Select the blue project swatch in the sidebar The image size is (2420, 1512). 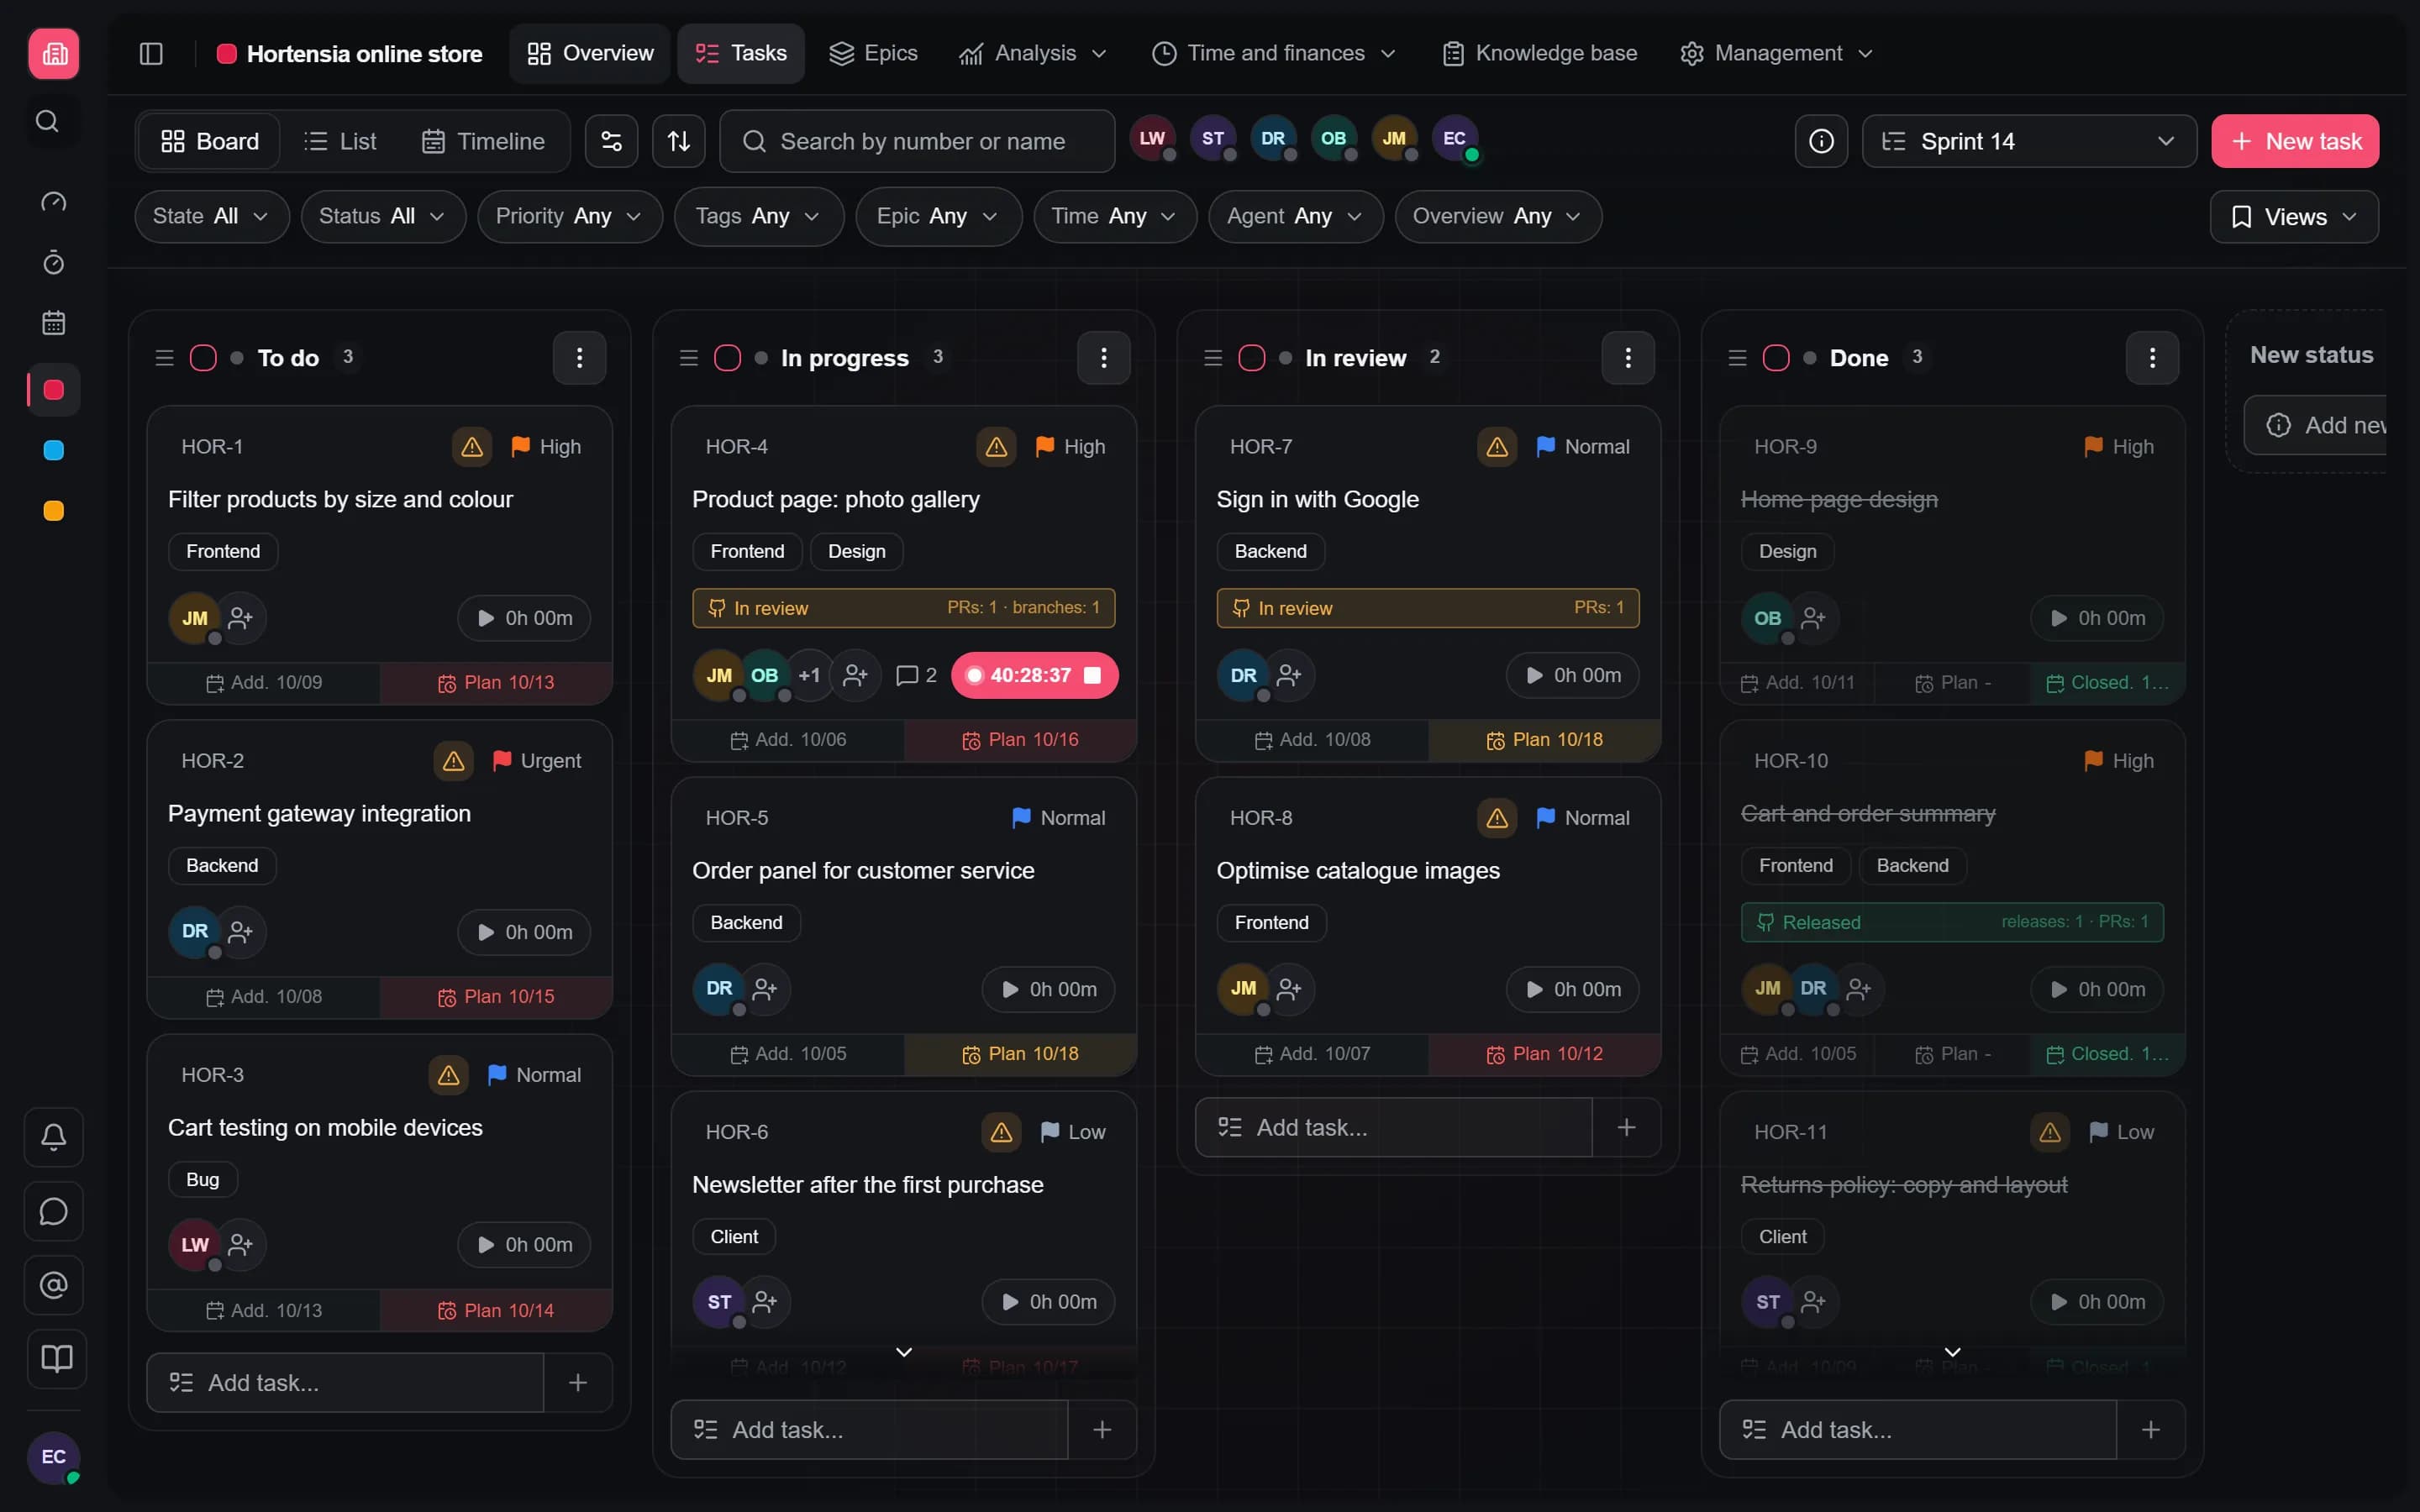54,450
